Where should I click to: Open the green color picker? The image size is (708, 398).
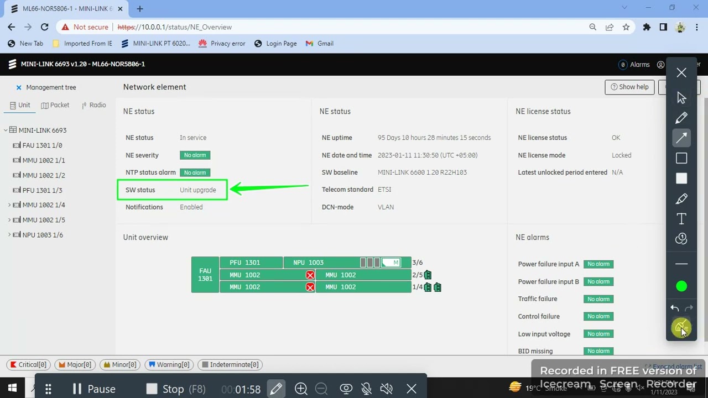tap(681, 286)
